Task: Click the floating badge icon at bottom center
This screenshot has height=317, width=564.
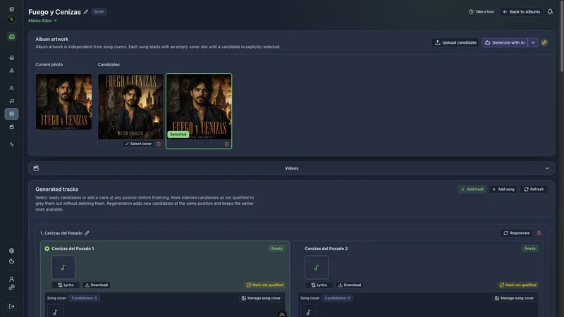Action: tap(282, 314)
